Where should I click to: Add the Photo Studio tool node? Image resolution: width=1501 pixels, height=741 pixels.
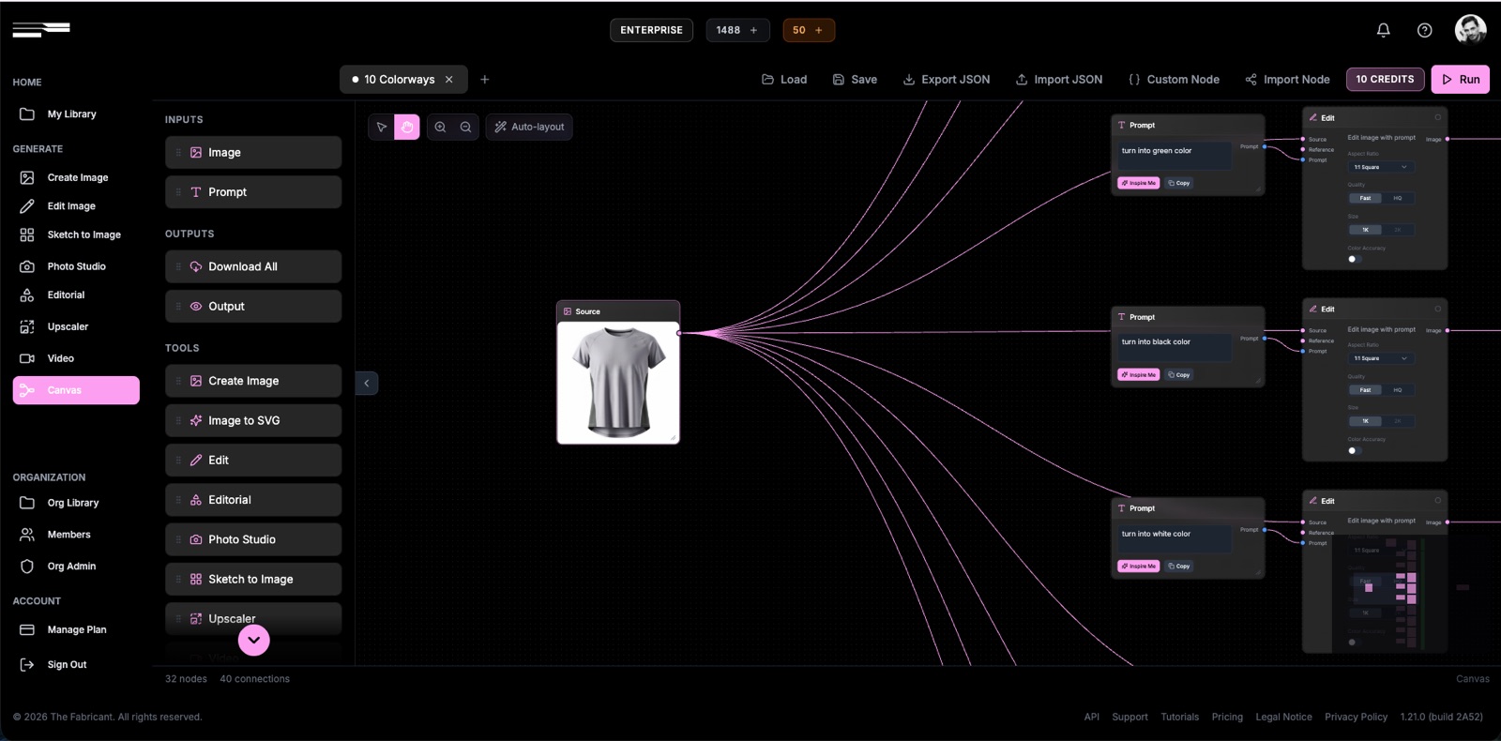pos(253,539)
